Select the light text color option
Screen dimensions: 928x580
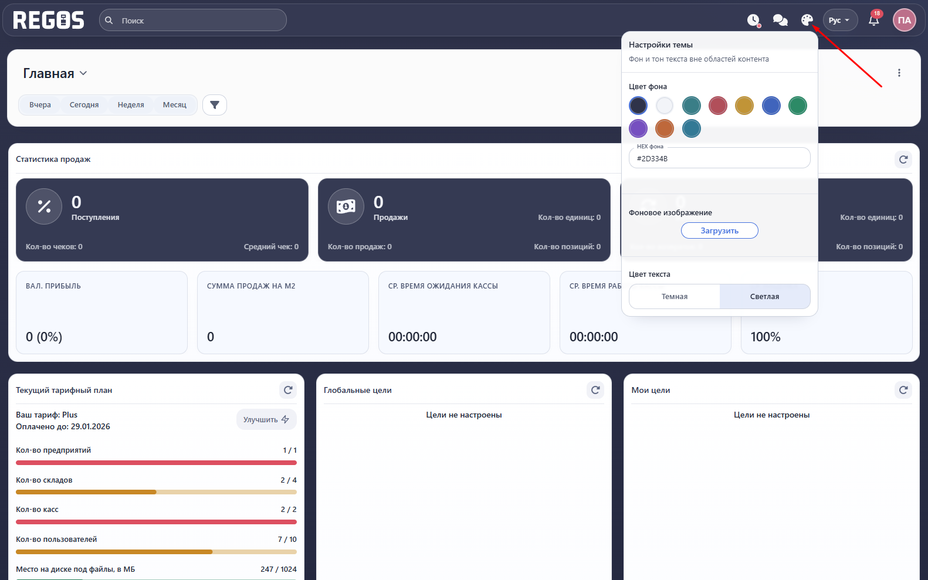tap(764, 297)
